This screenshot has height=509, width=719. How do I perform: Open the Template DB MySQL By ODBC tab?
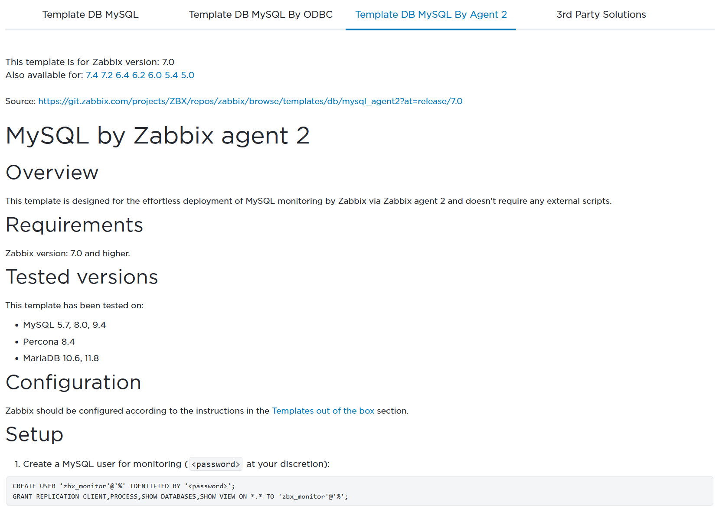pos(261,15)
